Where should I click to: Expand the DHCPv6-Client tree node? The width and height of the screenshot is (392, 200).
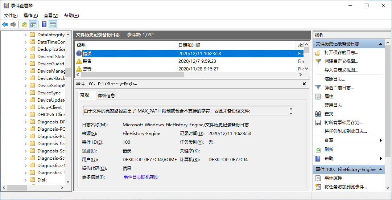pos(25,115)
